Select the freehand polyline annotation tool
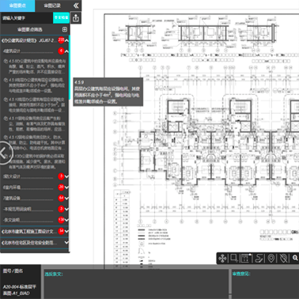Viewport: 299px width, 299px height. [259, 259]
